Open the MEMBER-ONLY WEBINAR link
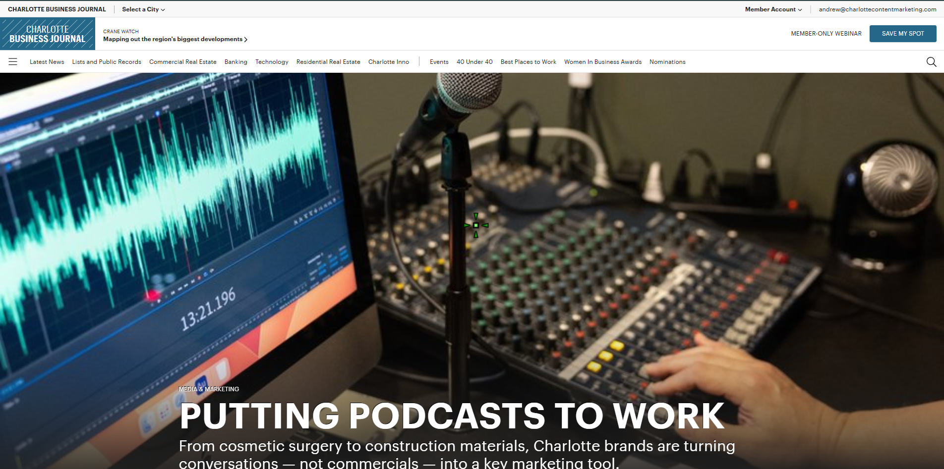The height and width of the screenshot is (469, 944). (x=826, y=33)
